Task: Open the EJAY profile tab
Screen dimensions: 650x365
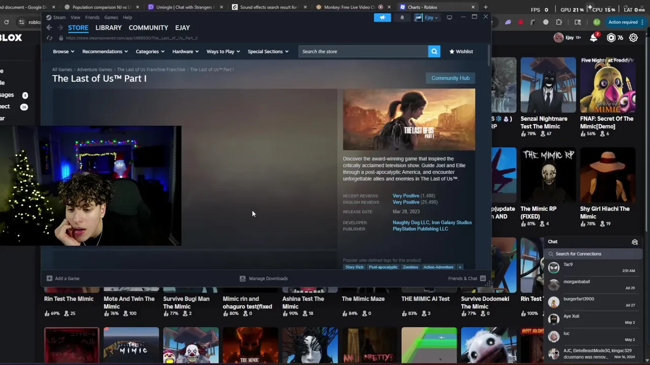Action: [182, 28]
